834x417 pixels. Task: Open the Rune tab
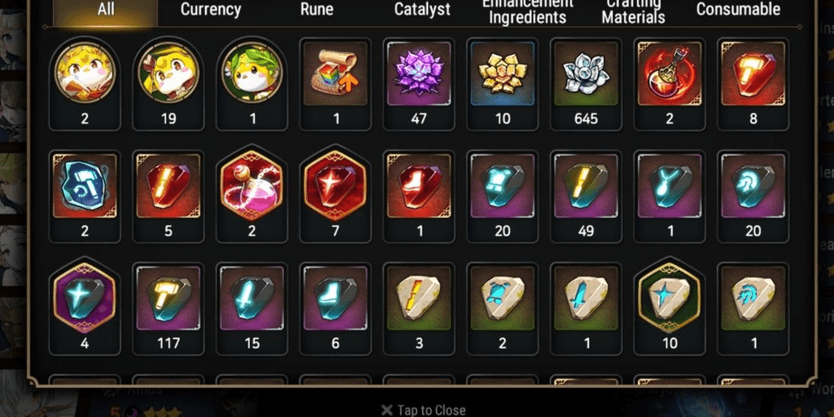(x=316, y=10)
